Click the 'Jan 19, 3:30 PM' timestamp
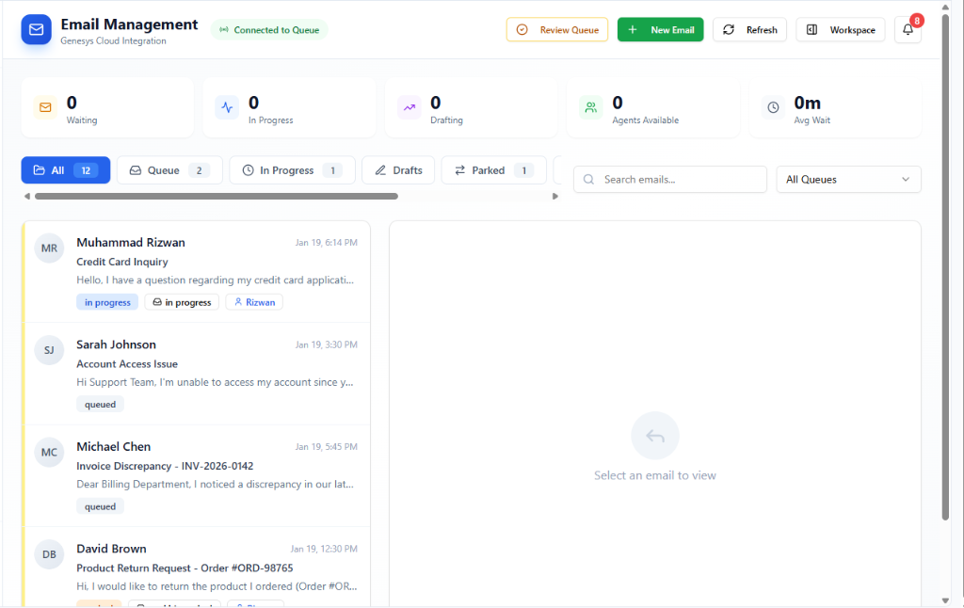The width and height of the screenshot is (964, 608). pos(327,344)
